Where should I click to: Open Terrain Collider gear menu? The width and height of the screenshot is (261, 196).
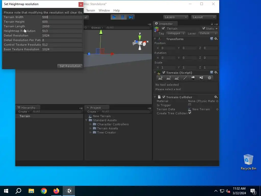tap(216, 97)
